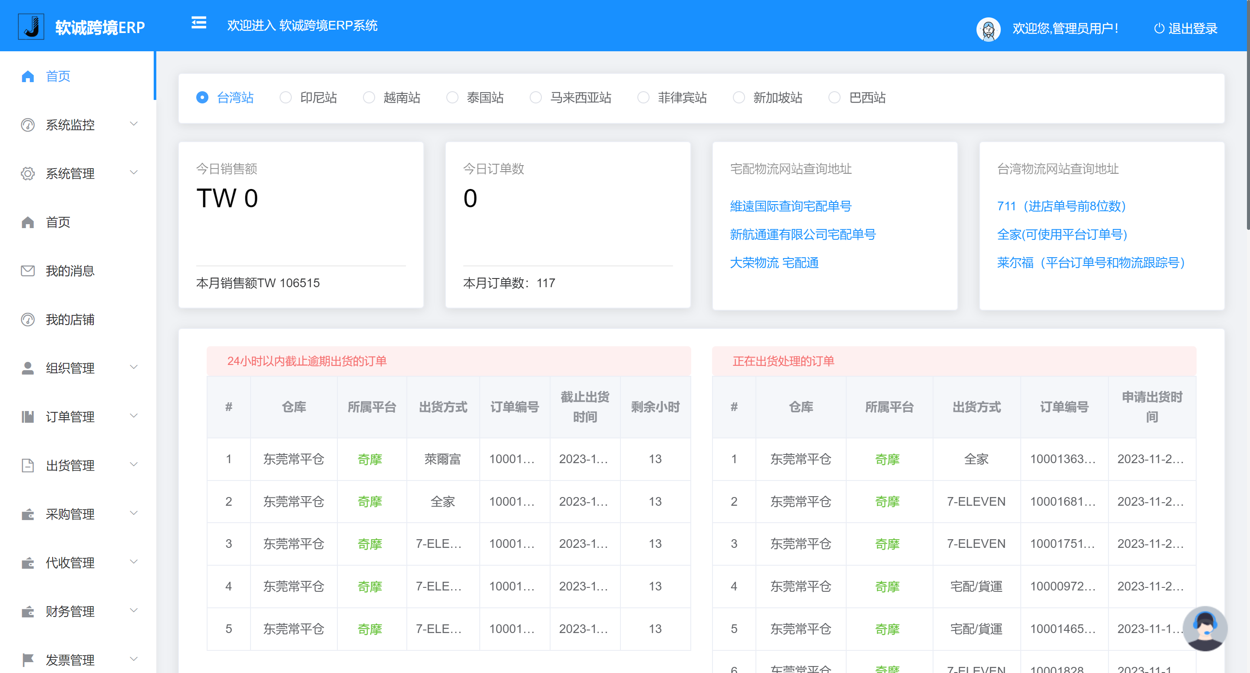
Task: Select the 印尼站 radio button
Action: click(285, 98)
